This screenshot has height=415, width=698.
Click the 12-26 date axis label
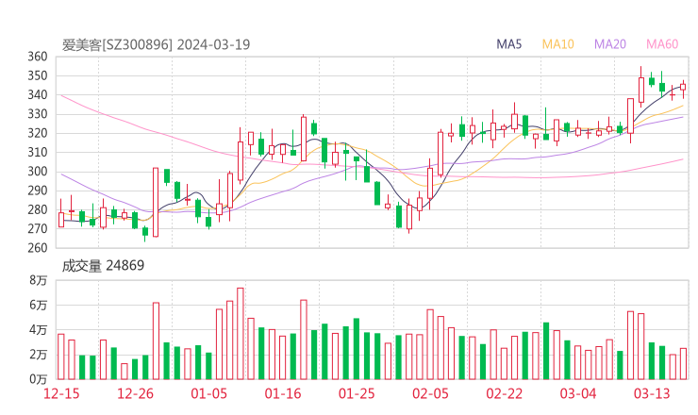click(x=135, y=393)
